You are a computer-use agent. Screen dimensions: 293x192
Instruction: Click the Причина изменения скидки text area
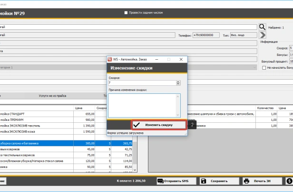[x=144, y=104]
